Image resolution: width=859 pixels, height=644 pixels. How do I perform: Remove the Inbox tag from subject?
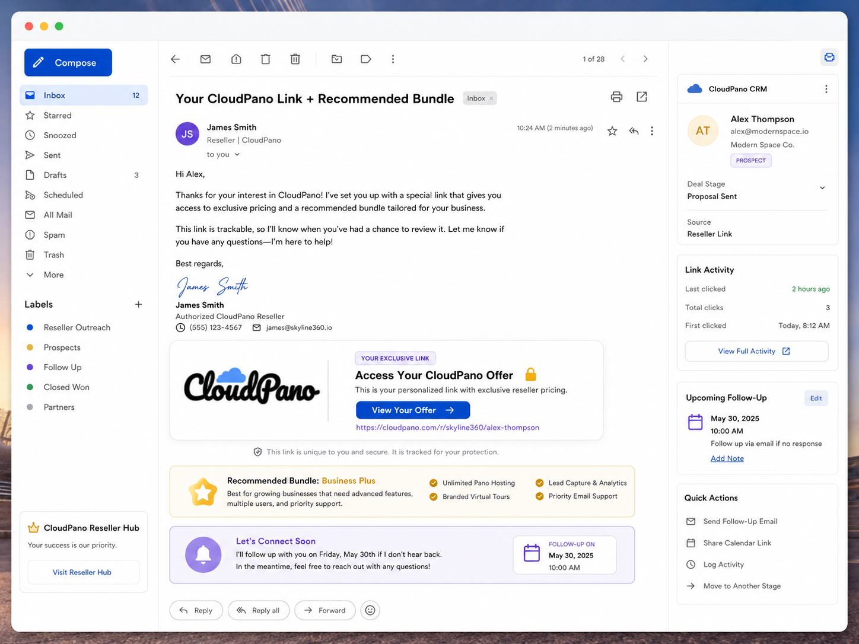491,98
